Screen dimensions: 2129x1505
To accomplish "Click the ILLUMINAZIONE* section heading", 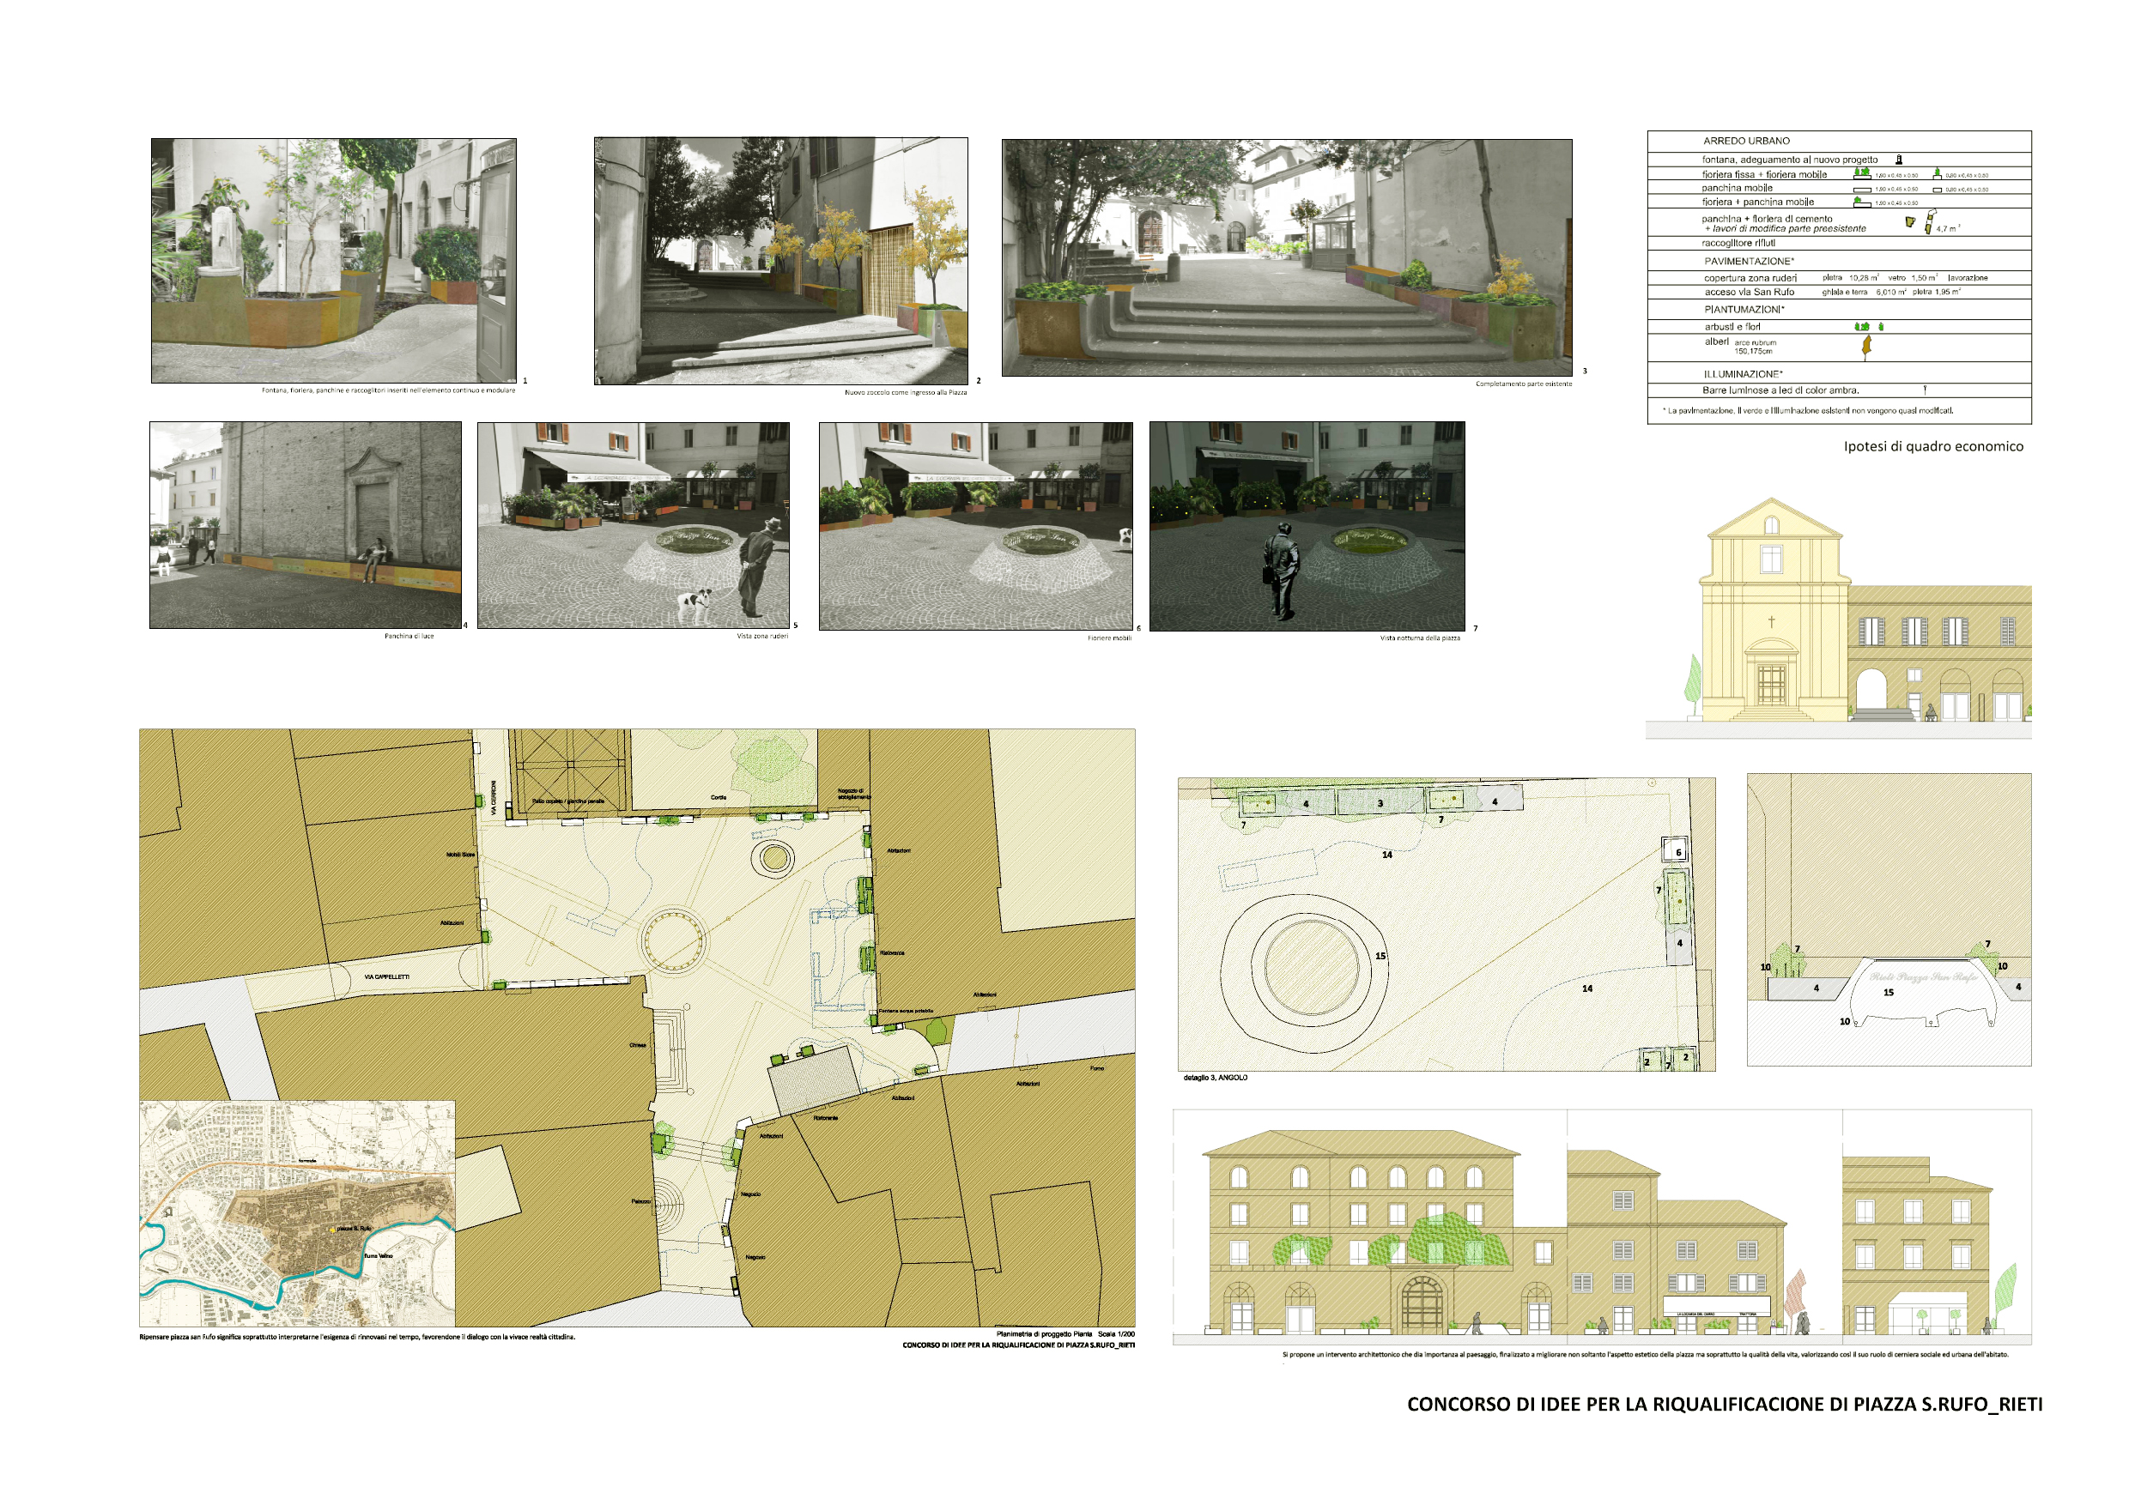I will click(1744, 373).
